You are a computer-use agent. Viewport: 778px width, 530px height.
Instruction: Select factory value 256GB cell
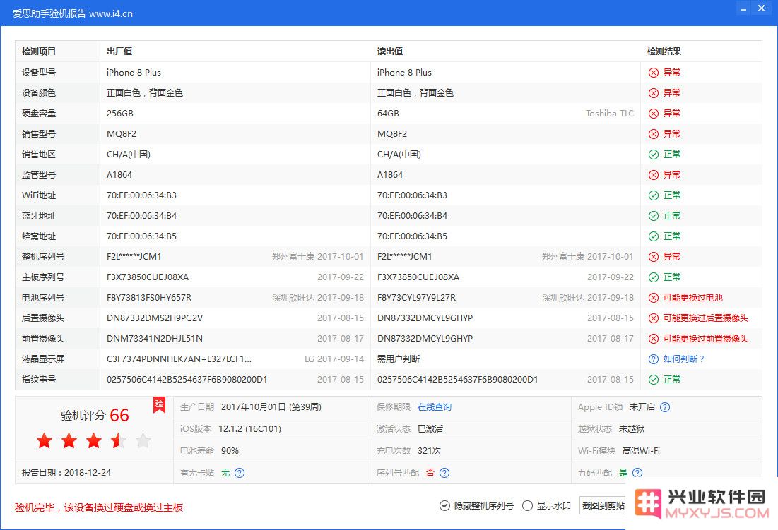pos(120,114)
